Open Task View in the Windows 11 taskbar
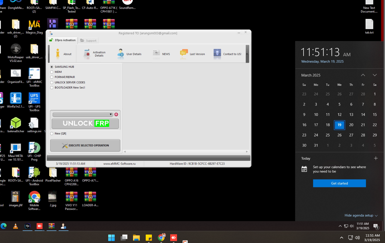 tap(124, 238)
